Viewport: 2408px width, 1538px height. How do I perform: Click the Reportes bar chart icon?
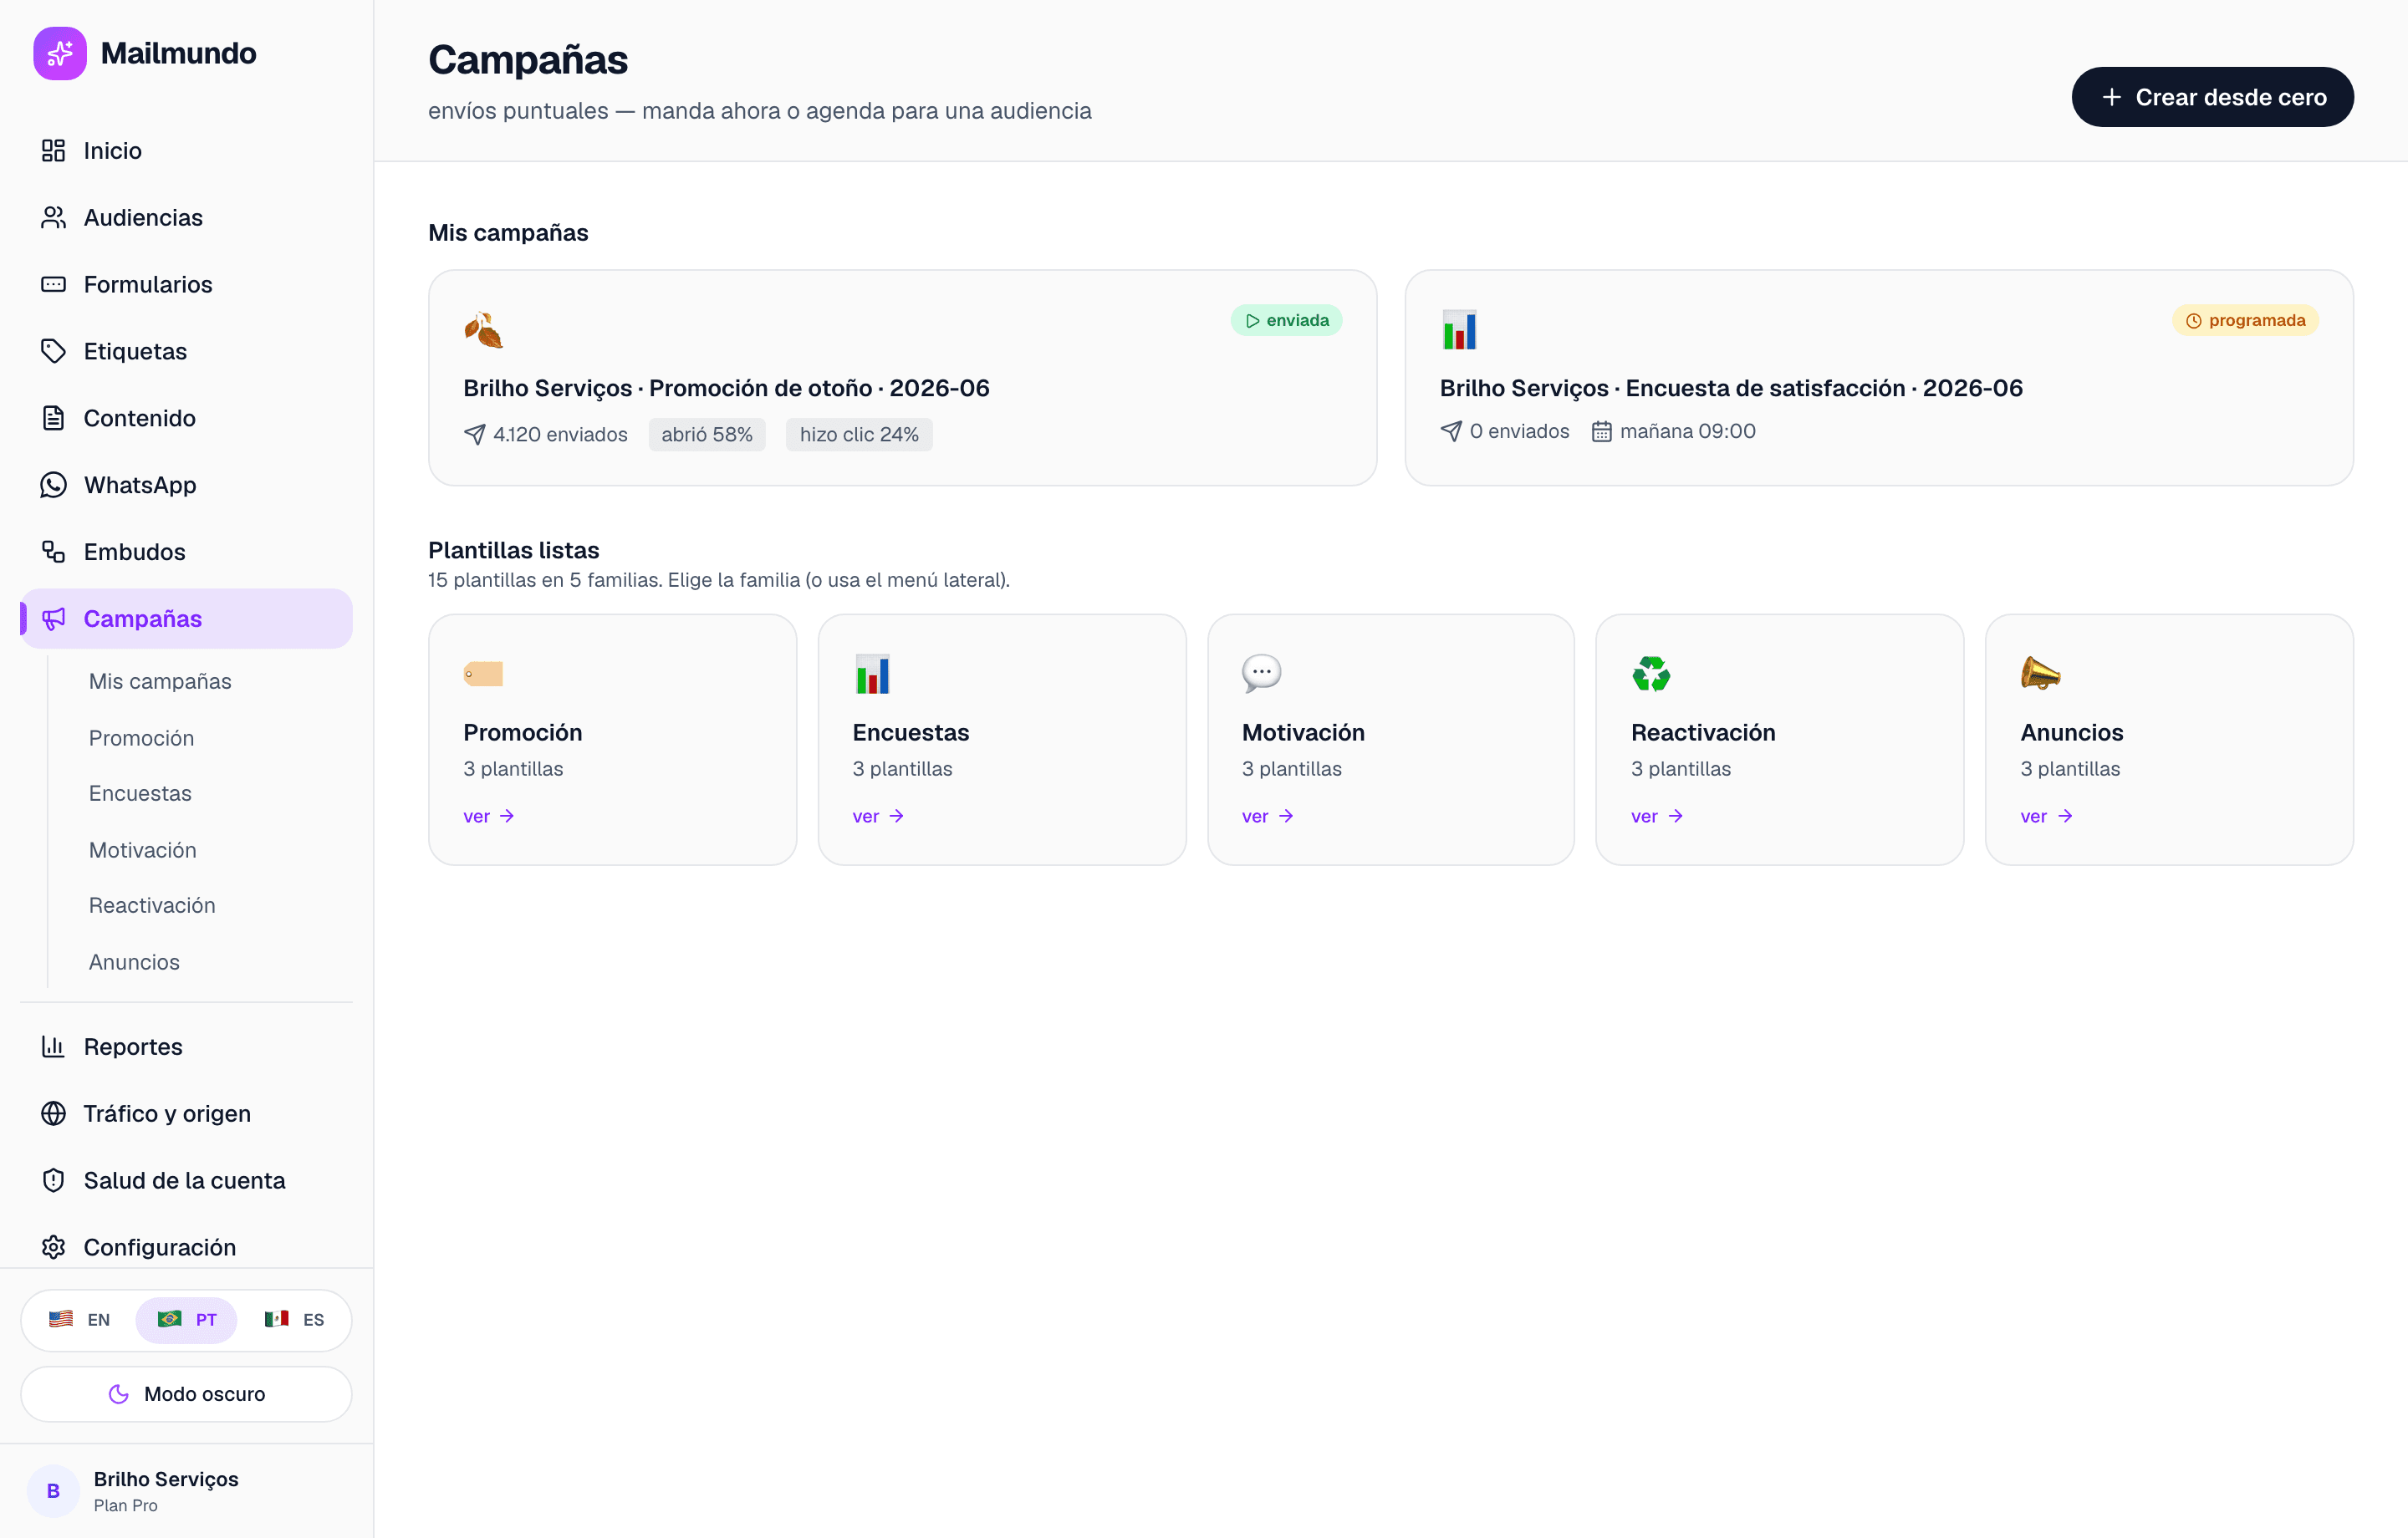(53, 1047)
